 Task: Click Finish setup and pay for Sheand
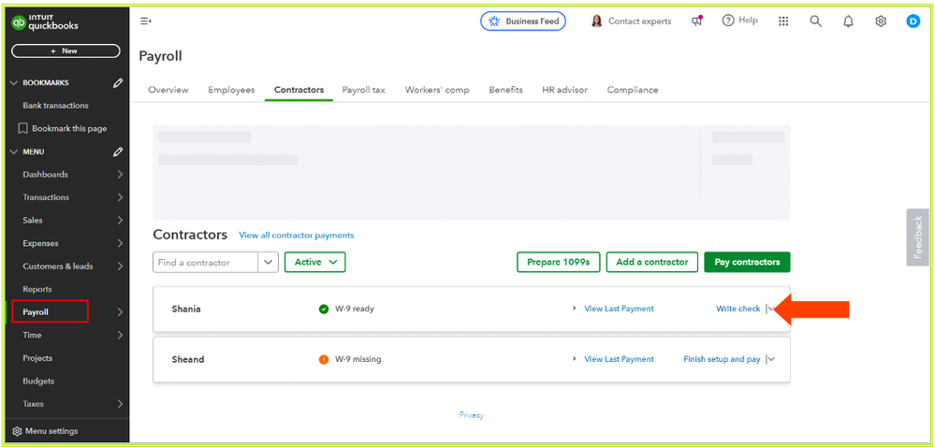pyautogui.click(x=723, y=359)
